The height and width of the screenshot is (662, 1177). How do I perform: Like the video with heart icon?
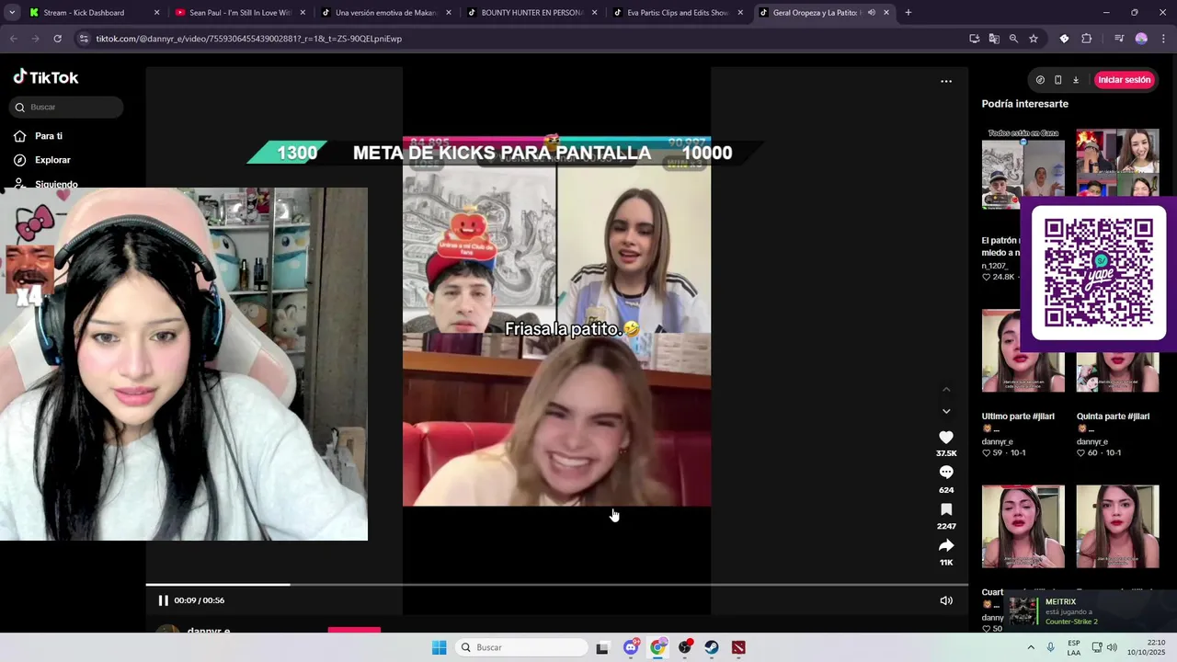point(946,438)
